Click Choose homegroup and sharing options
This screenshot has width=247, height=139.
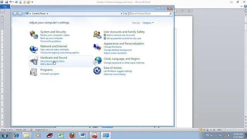click(x=60, y=53)
